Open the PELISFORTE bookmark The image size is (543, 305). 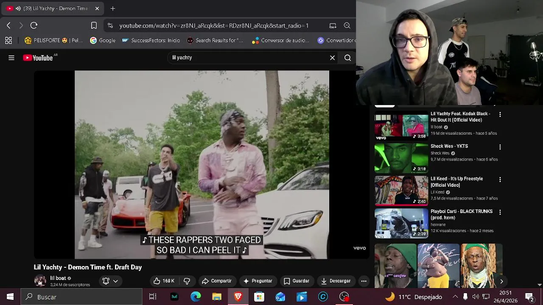pos(53,40)
